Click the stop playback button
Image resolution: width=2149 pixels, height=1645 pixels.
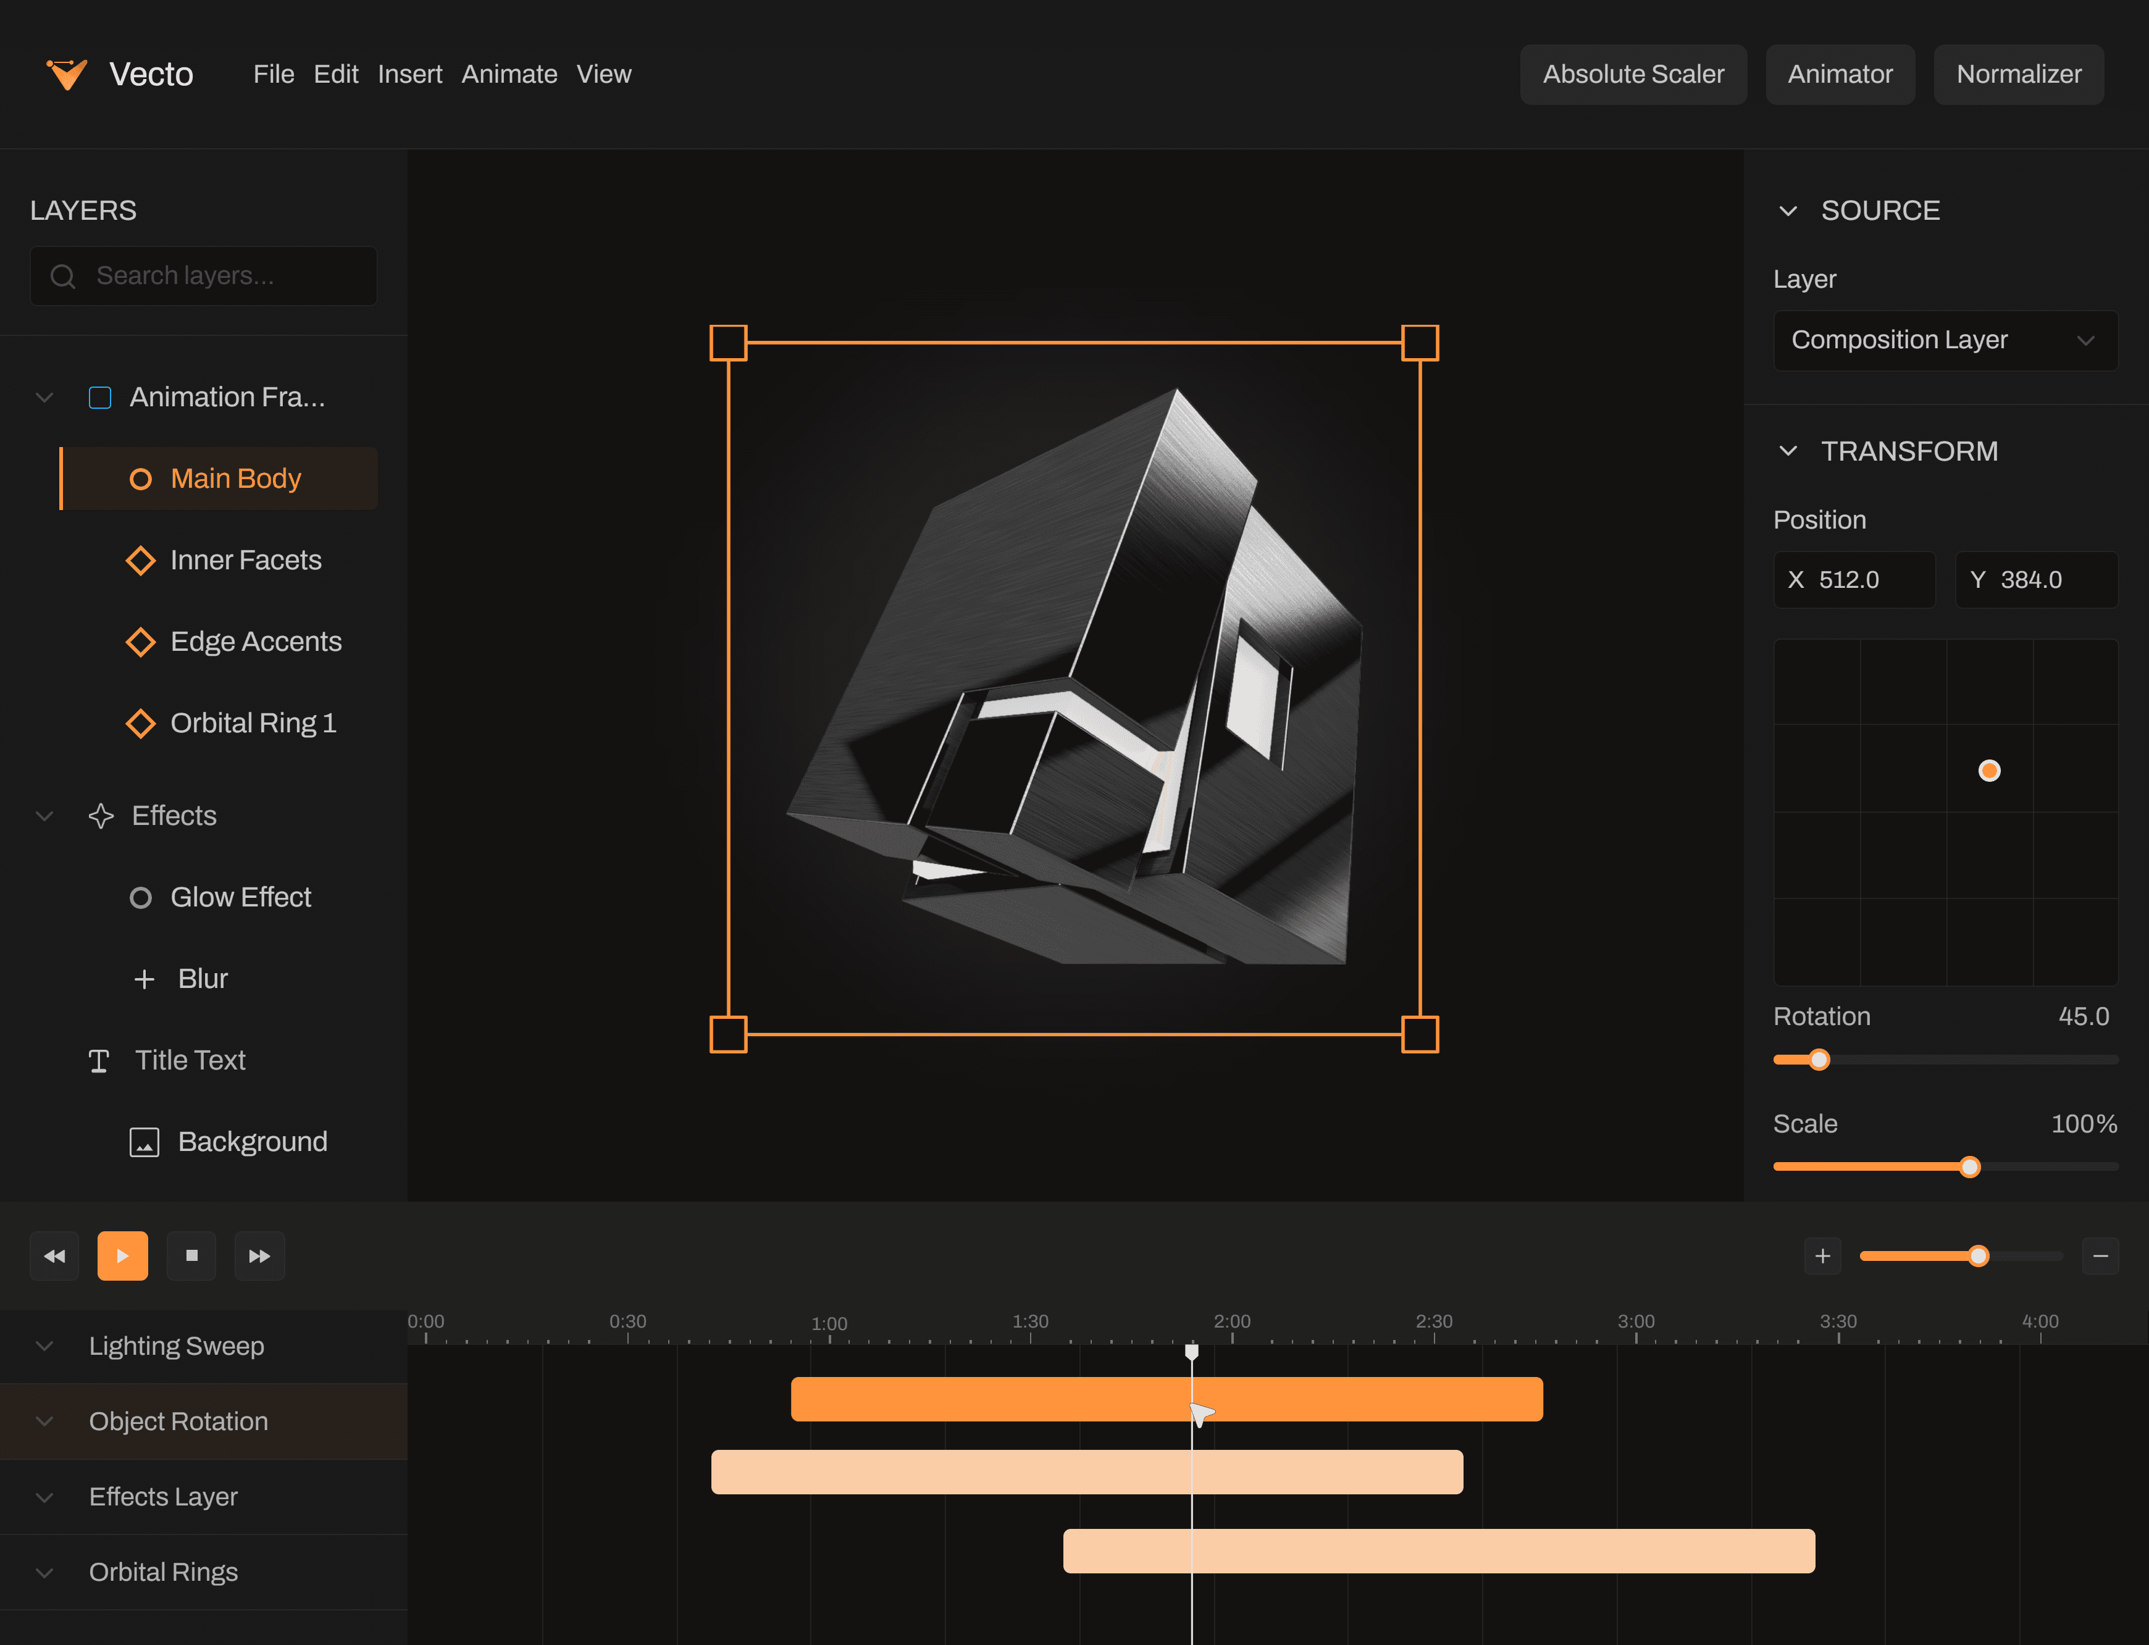192,1256
